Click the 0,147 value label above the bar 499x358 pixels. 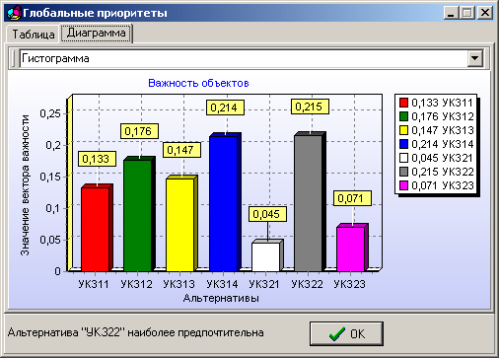click(x=181, y=150)
